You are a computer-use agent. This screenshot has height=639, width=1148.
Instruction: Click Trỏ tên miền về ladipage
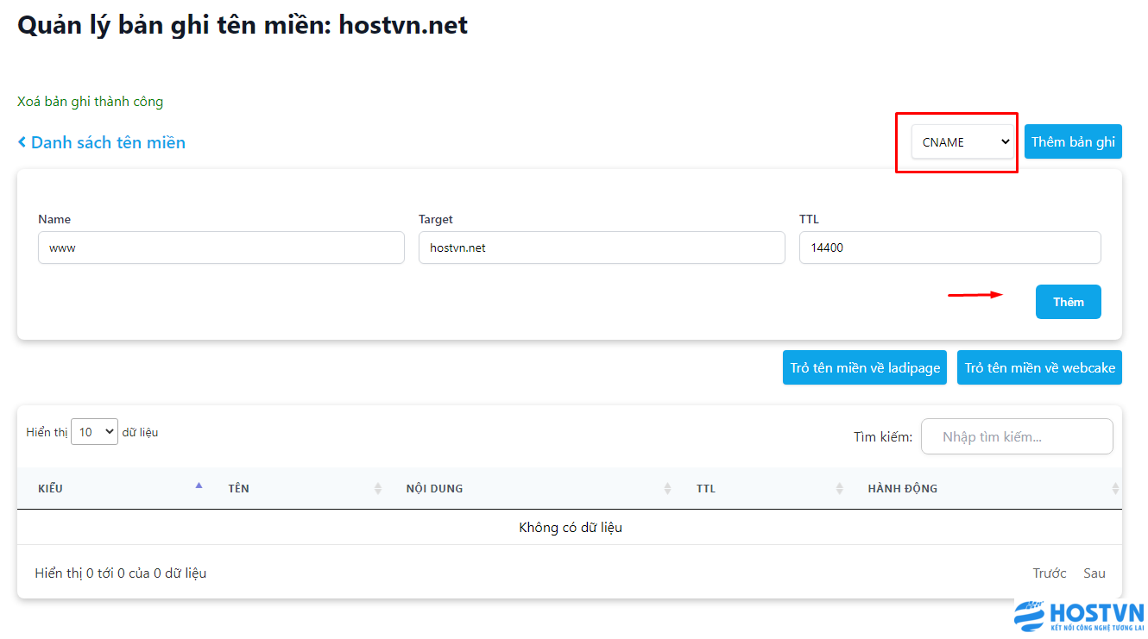pyautogui.click(x=865, y=367)
